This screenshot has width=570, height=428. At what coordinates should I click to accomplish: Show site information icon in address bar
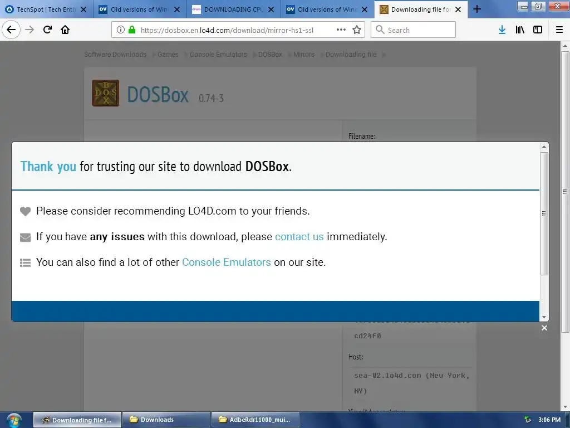click(x=121, y=30)
